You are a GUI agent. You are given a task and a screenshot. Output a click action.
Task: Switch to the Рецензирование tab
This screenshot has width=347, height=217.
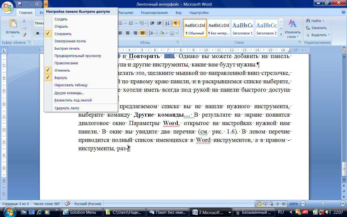[x=154, y=12]
